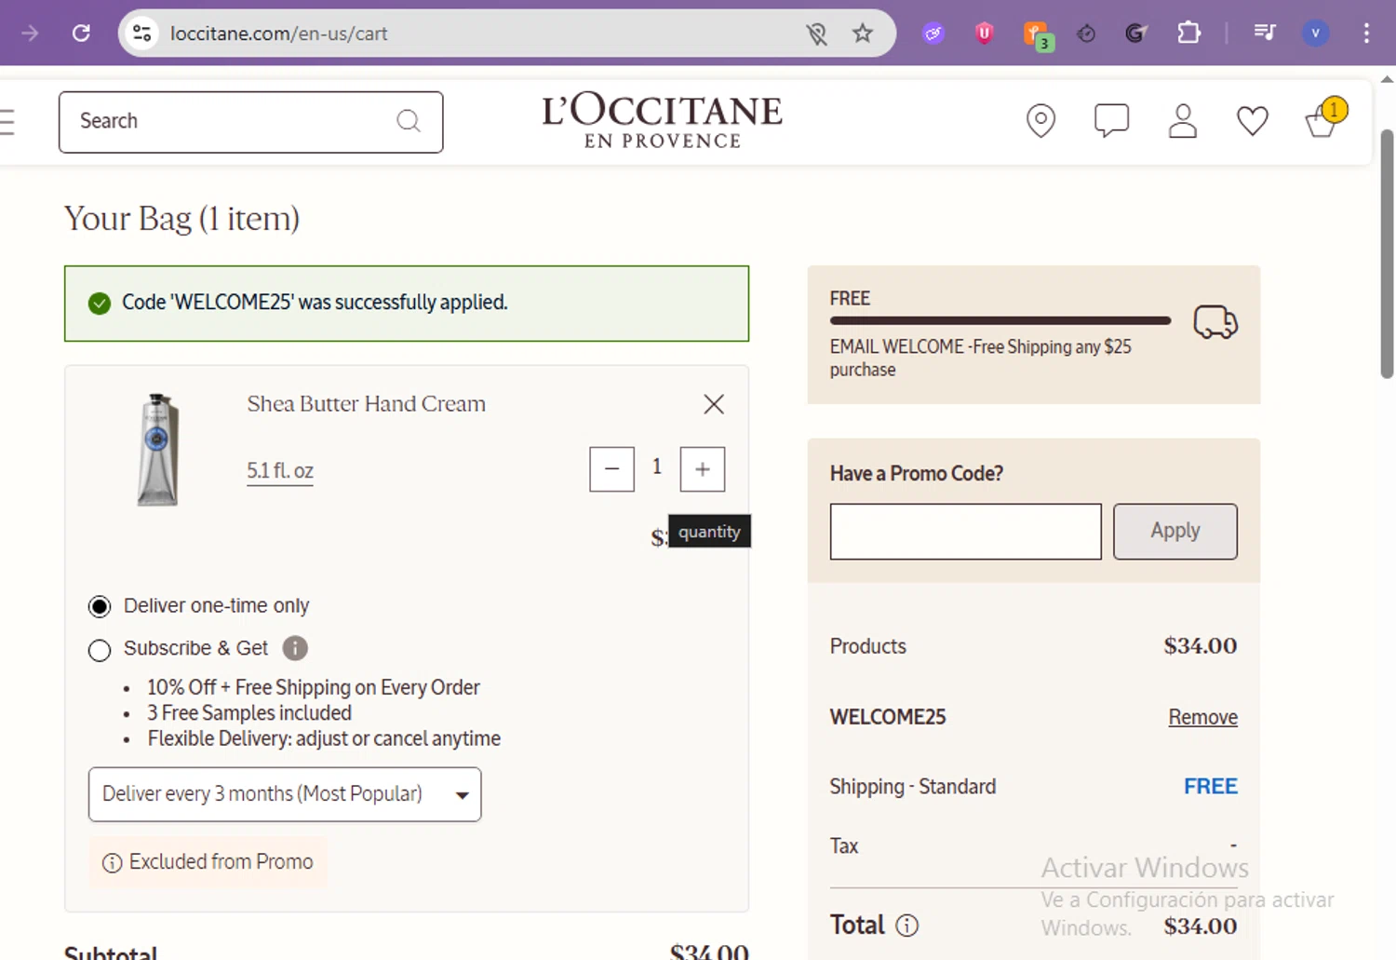Open the media control icon
This screenshot has width=1396, height=960.
[x=1264, y=34]
